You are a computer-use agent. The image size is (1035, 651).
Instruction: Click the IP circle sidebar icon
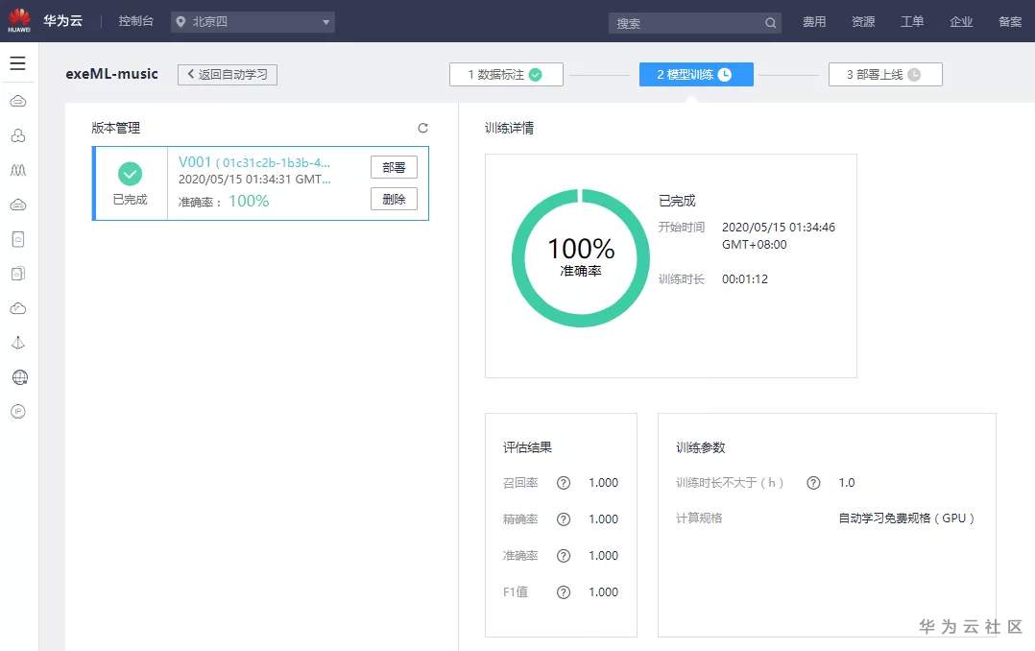[18, 411]
